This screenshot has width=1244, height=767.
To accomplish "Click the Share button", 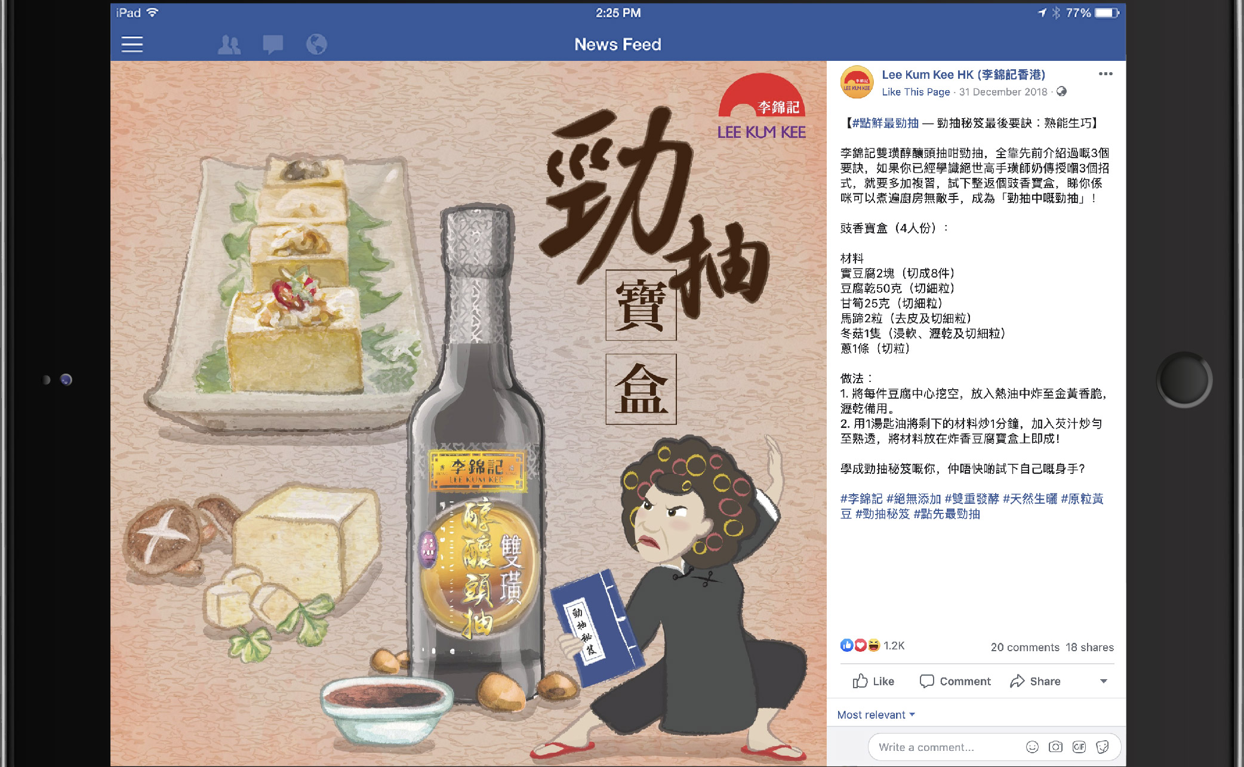I will 1035,681.
